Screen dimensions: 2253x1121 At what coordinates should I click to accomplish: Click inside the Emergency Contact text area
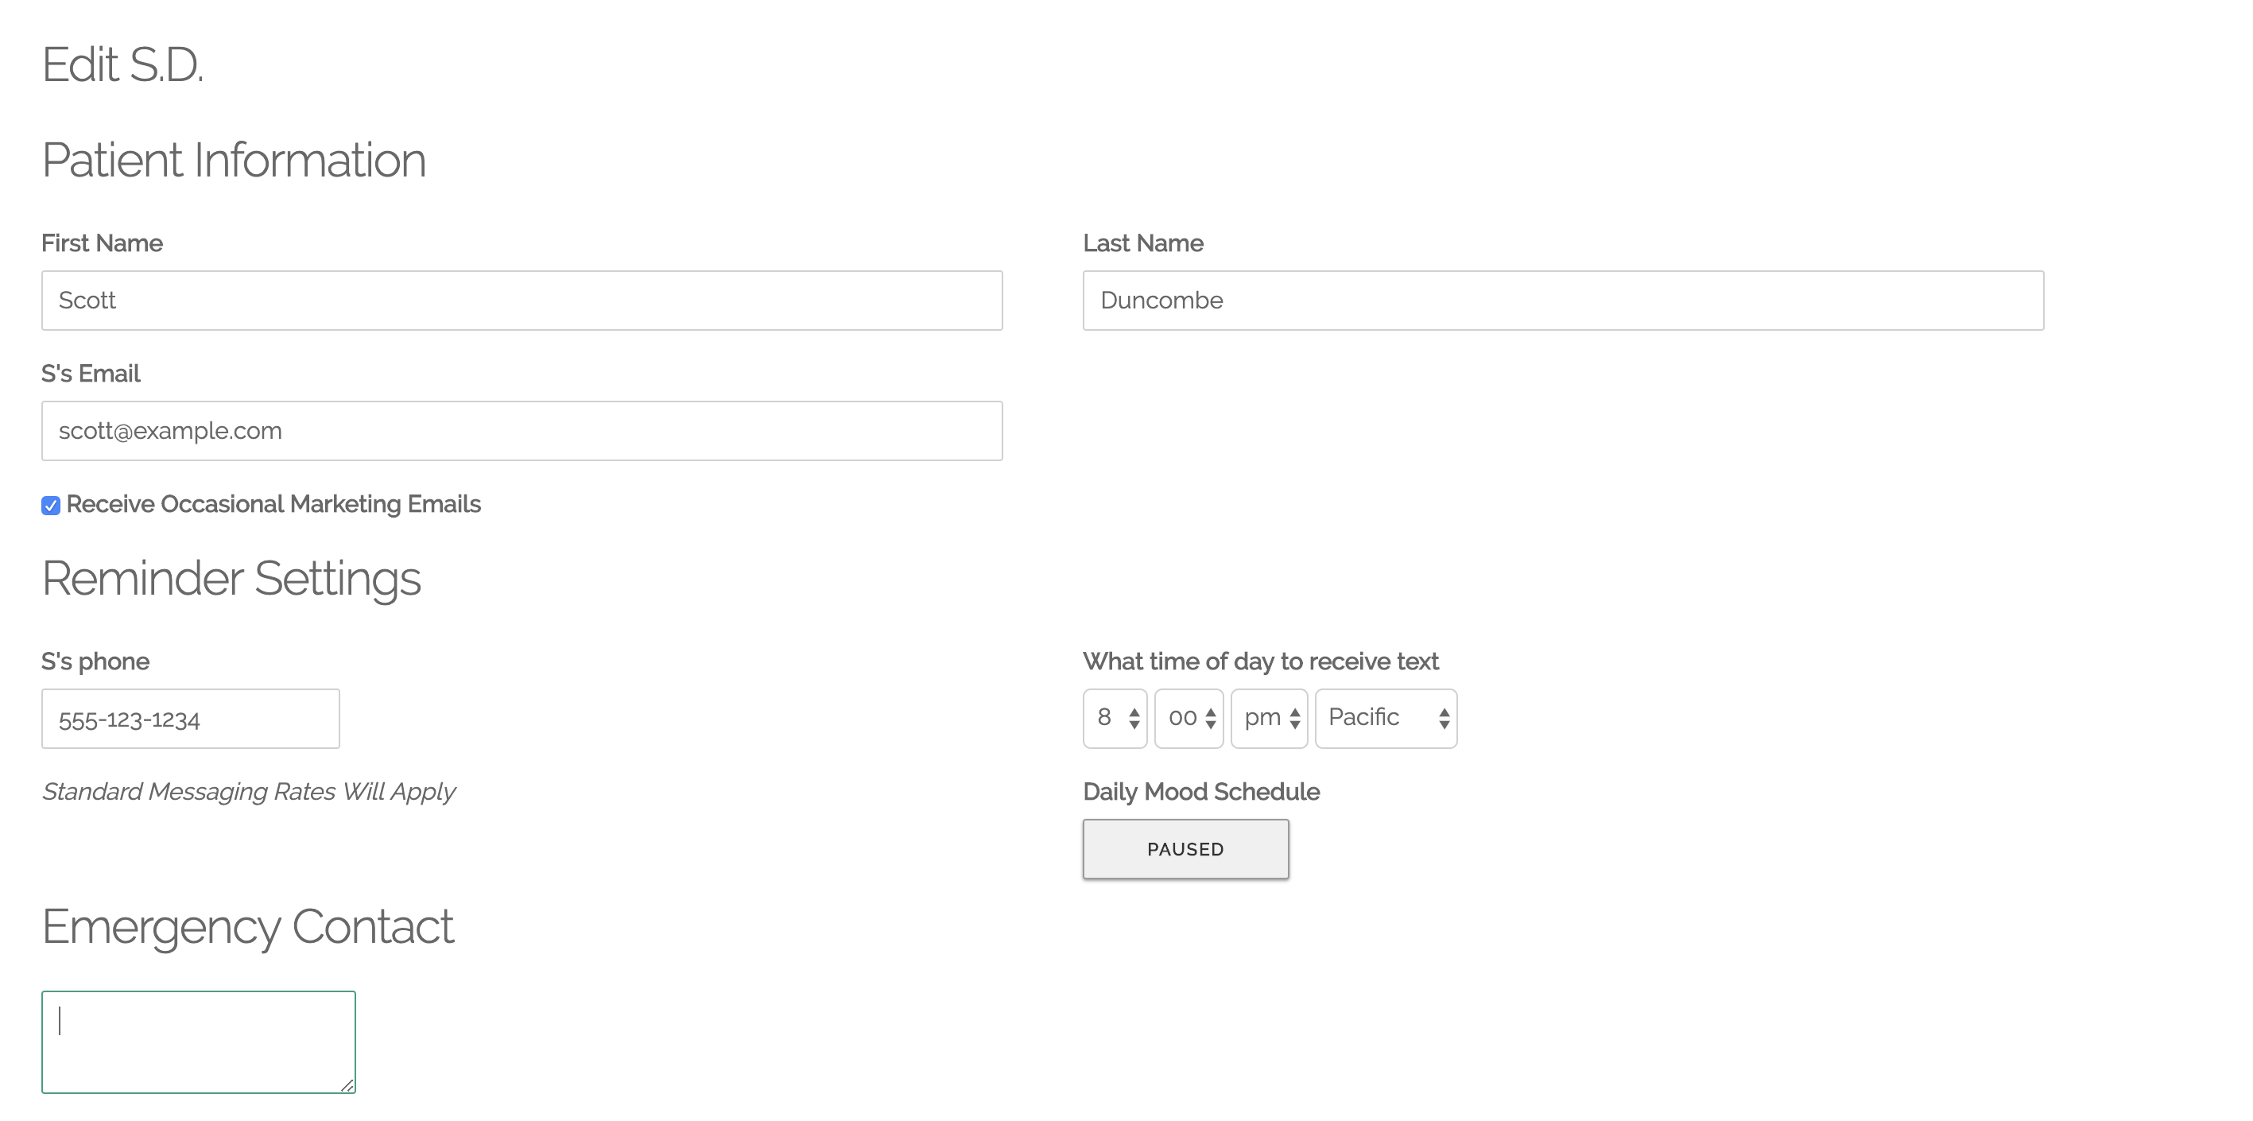(x=199, y=1041)
